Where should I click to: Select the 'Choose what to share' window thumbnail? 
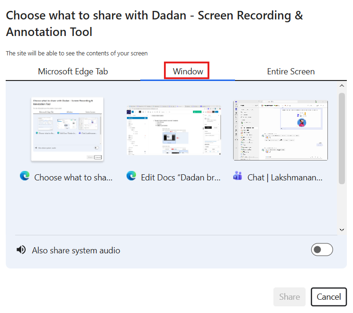[x=67, y=129]
